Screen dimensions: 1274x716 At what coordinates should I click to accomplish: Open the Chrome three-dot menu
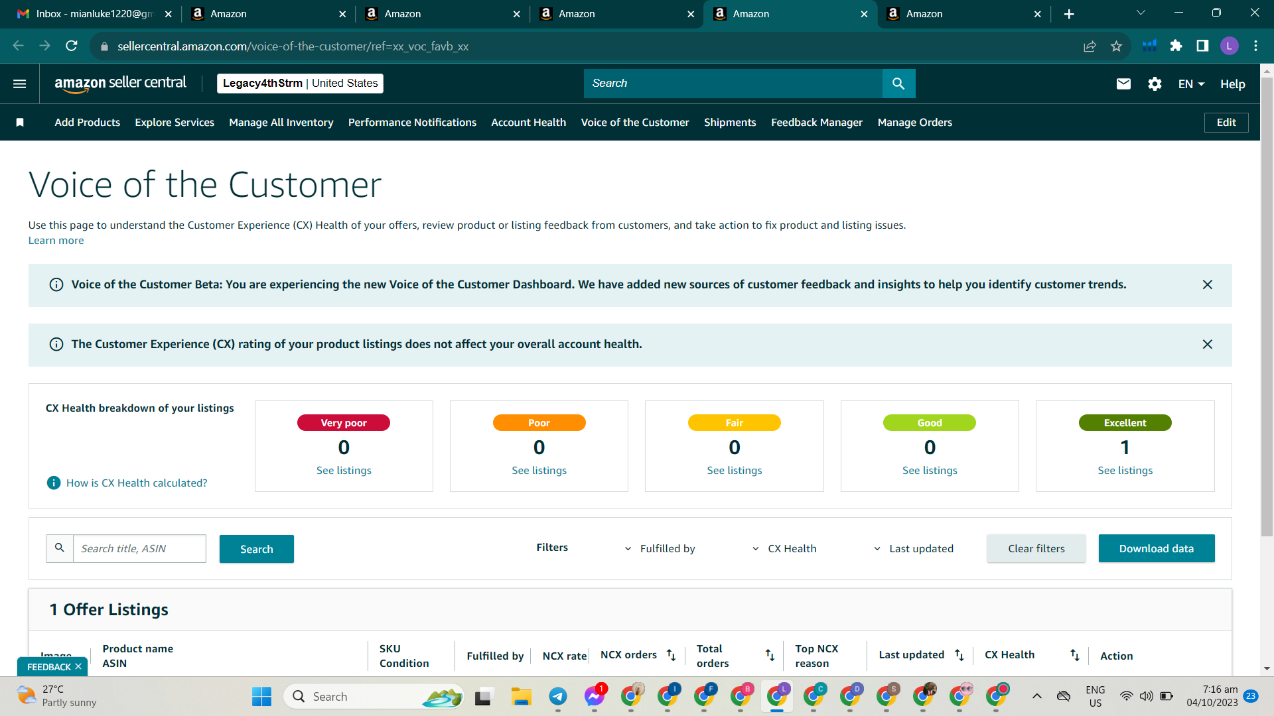click(x=1255, y=46)
